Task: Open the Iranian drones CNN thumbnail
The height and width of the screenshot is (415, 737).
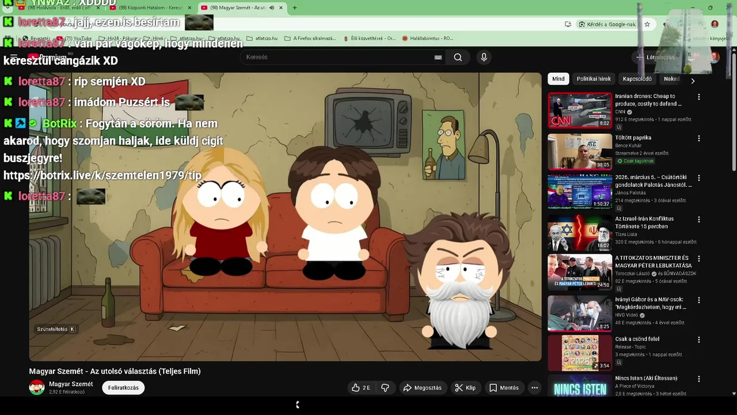Action: [580, 110]
